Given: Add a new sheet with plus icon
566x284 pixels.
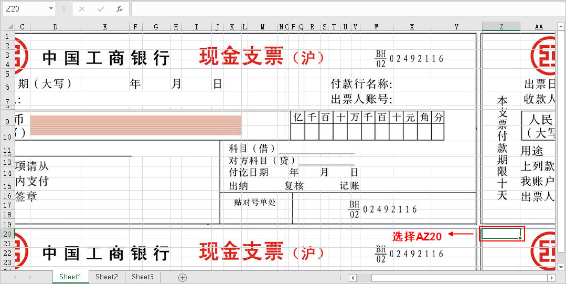Looking at the screenshot, I should [x=183, y=278].
